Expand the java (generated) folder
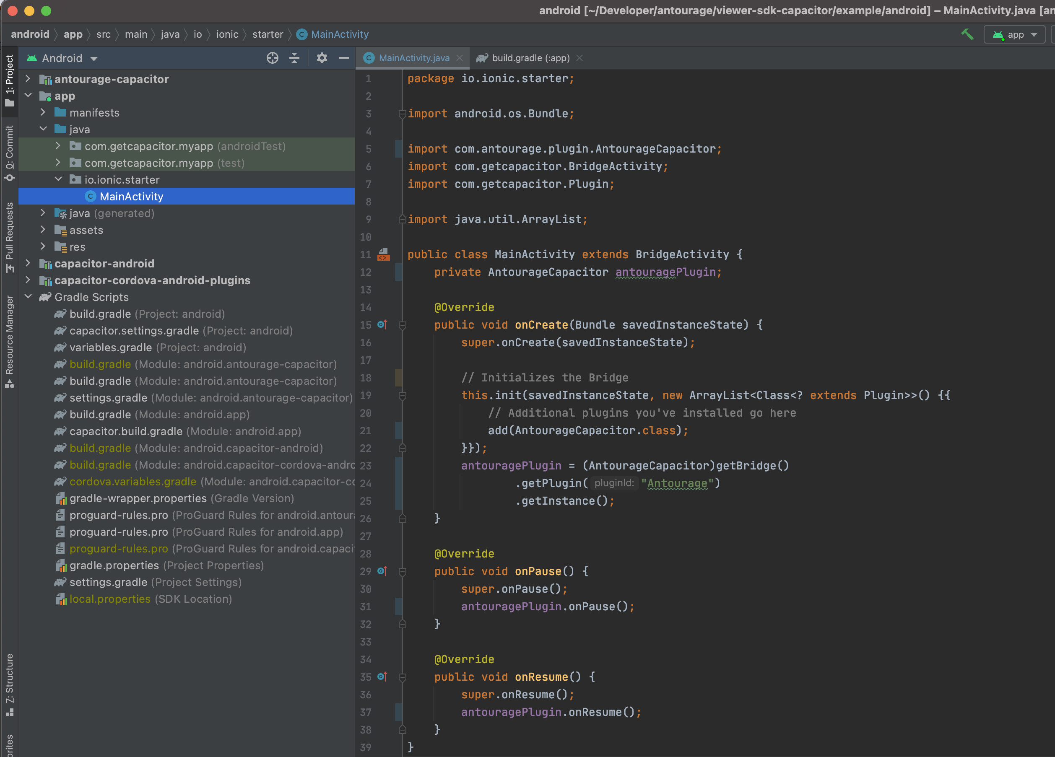The height and width of the screenshot is (757, 1055). (43, 213)
